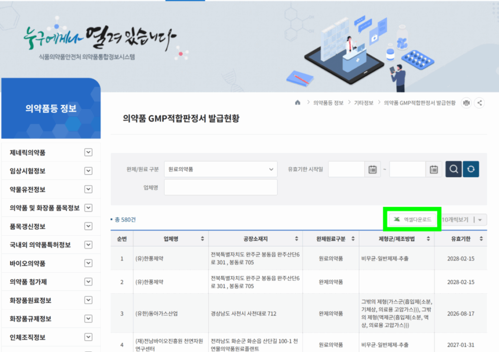
Task: Click the 업체명 text input field
Action: (x=220, y=187)
